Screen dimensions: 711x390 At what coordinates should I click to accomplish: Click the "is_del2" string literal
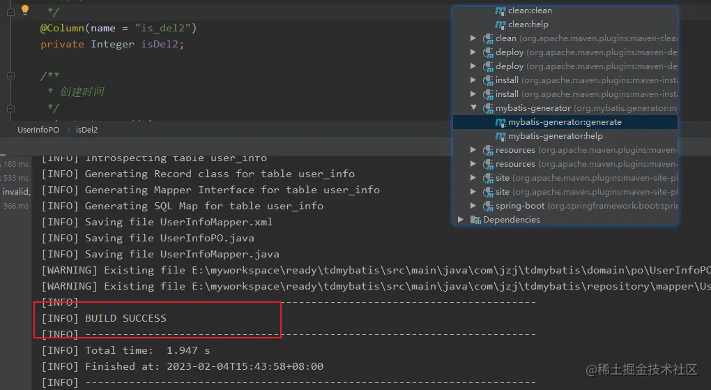163,28
